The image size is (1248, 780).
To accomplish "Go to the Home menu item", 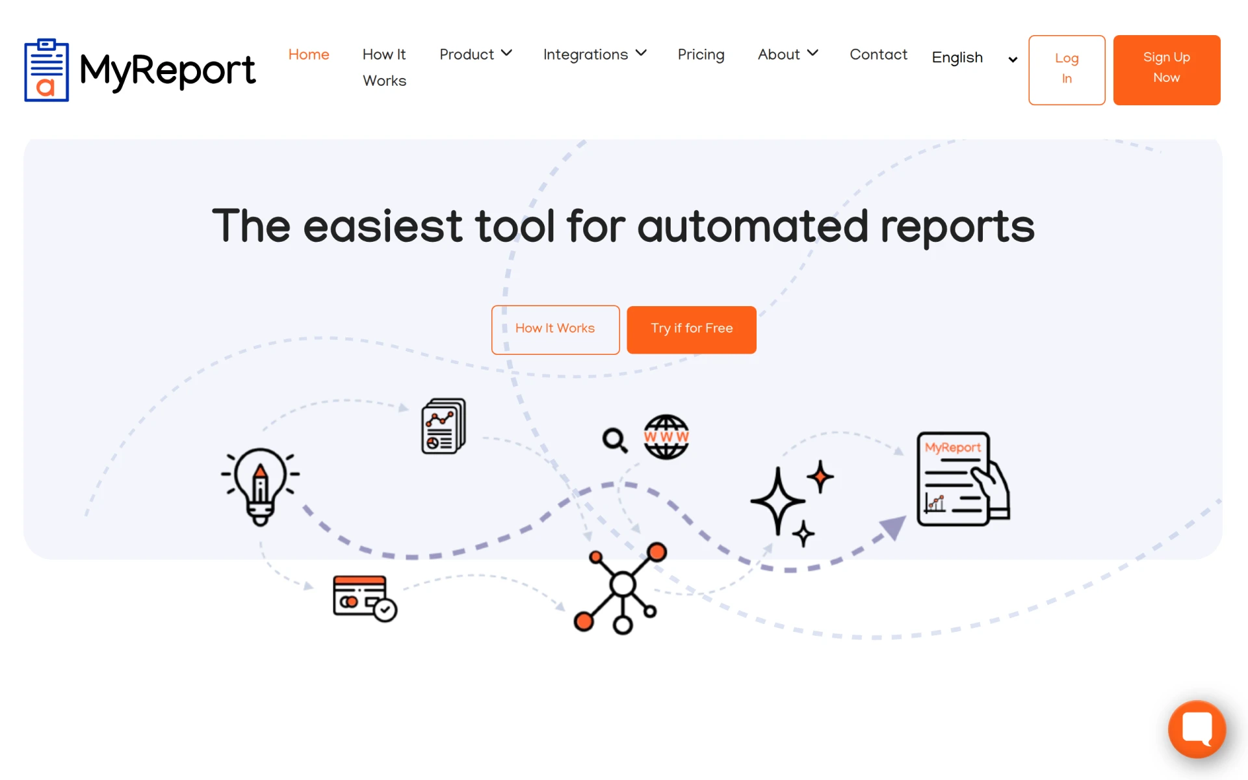I will click(x=309, y=55).
